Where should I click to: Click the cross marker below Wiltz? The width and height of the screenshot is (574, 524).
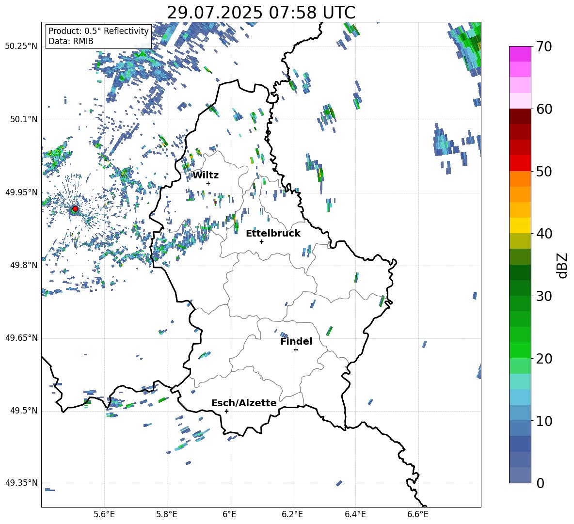click(x=208, y=183)
